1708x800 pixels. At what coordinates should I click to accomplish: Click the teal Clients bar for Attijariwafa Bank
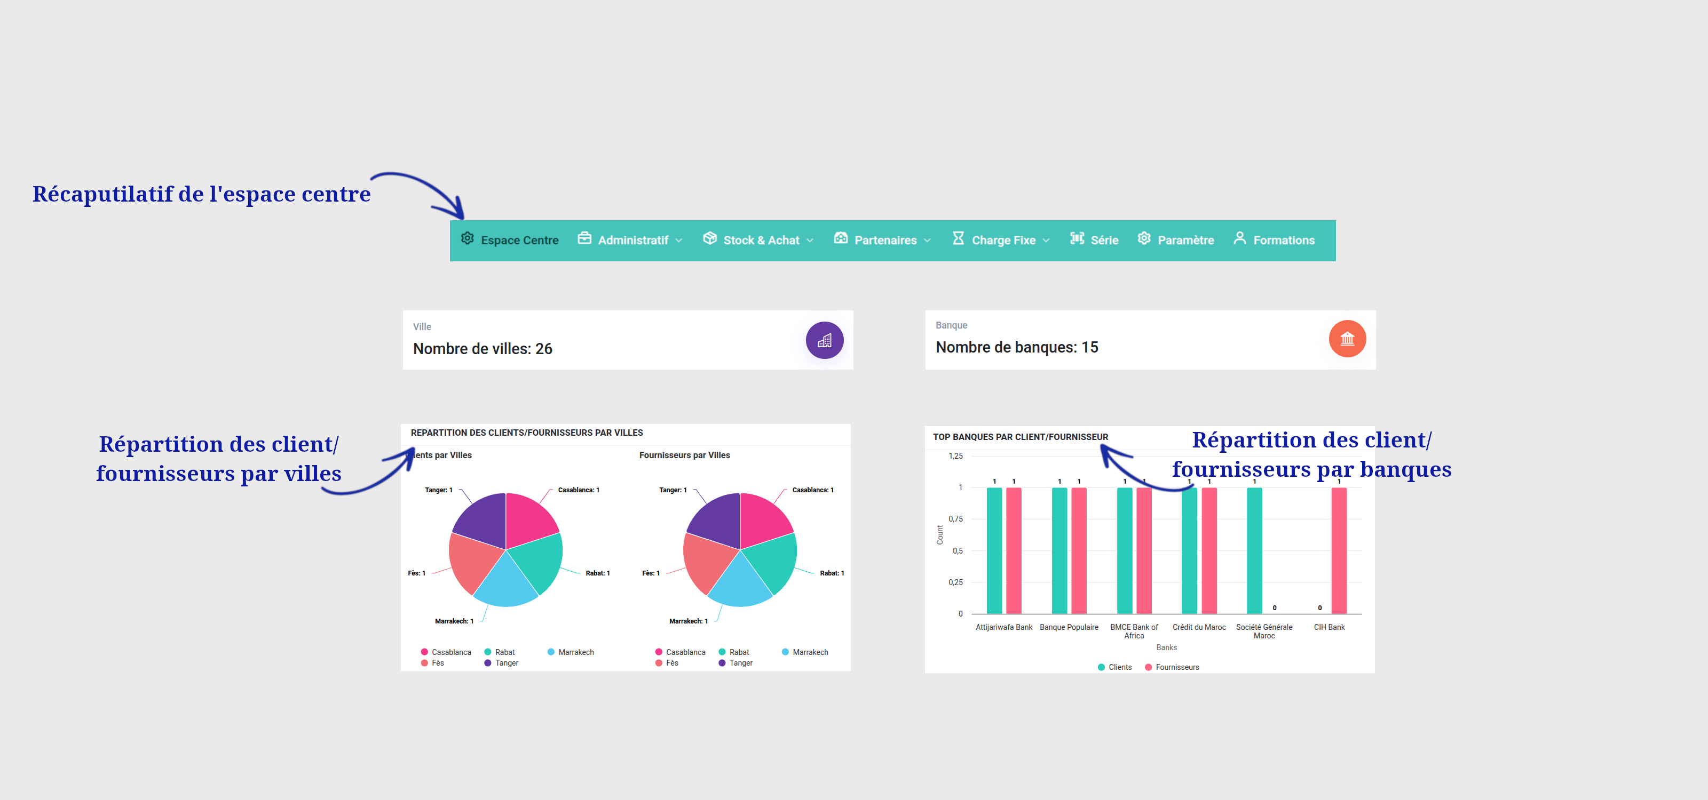994,550
